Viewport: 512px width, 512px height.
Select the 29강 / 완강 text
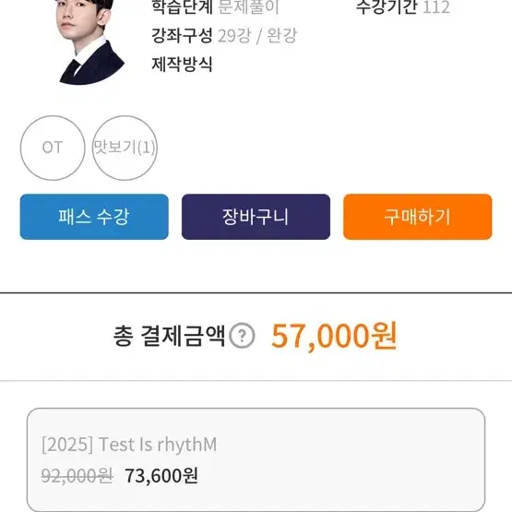[257, 36]
